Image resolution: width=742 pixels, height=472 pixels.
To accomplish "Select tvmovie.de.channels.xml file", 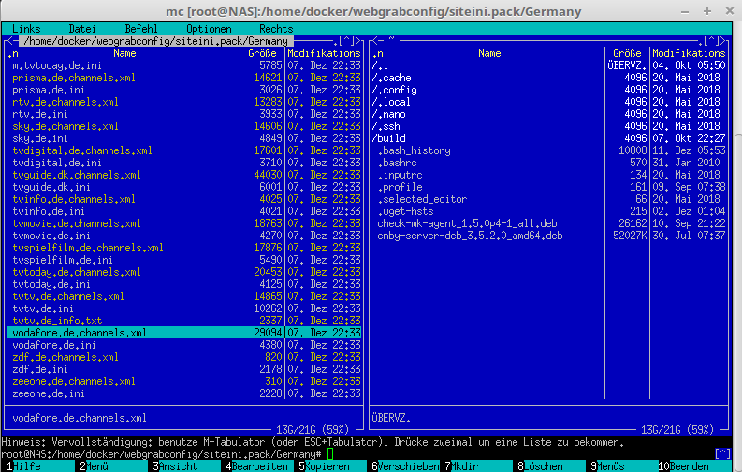I will [77, 223].
